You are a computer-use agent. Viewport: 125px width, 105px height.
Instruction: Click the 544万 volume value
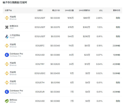[x=71, y=36]
